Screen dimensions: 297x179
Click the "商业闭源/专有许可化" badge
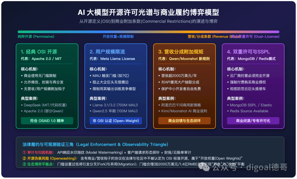pos(253,121)
